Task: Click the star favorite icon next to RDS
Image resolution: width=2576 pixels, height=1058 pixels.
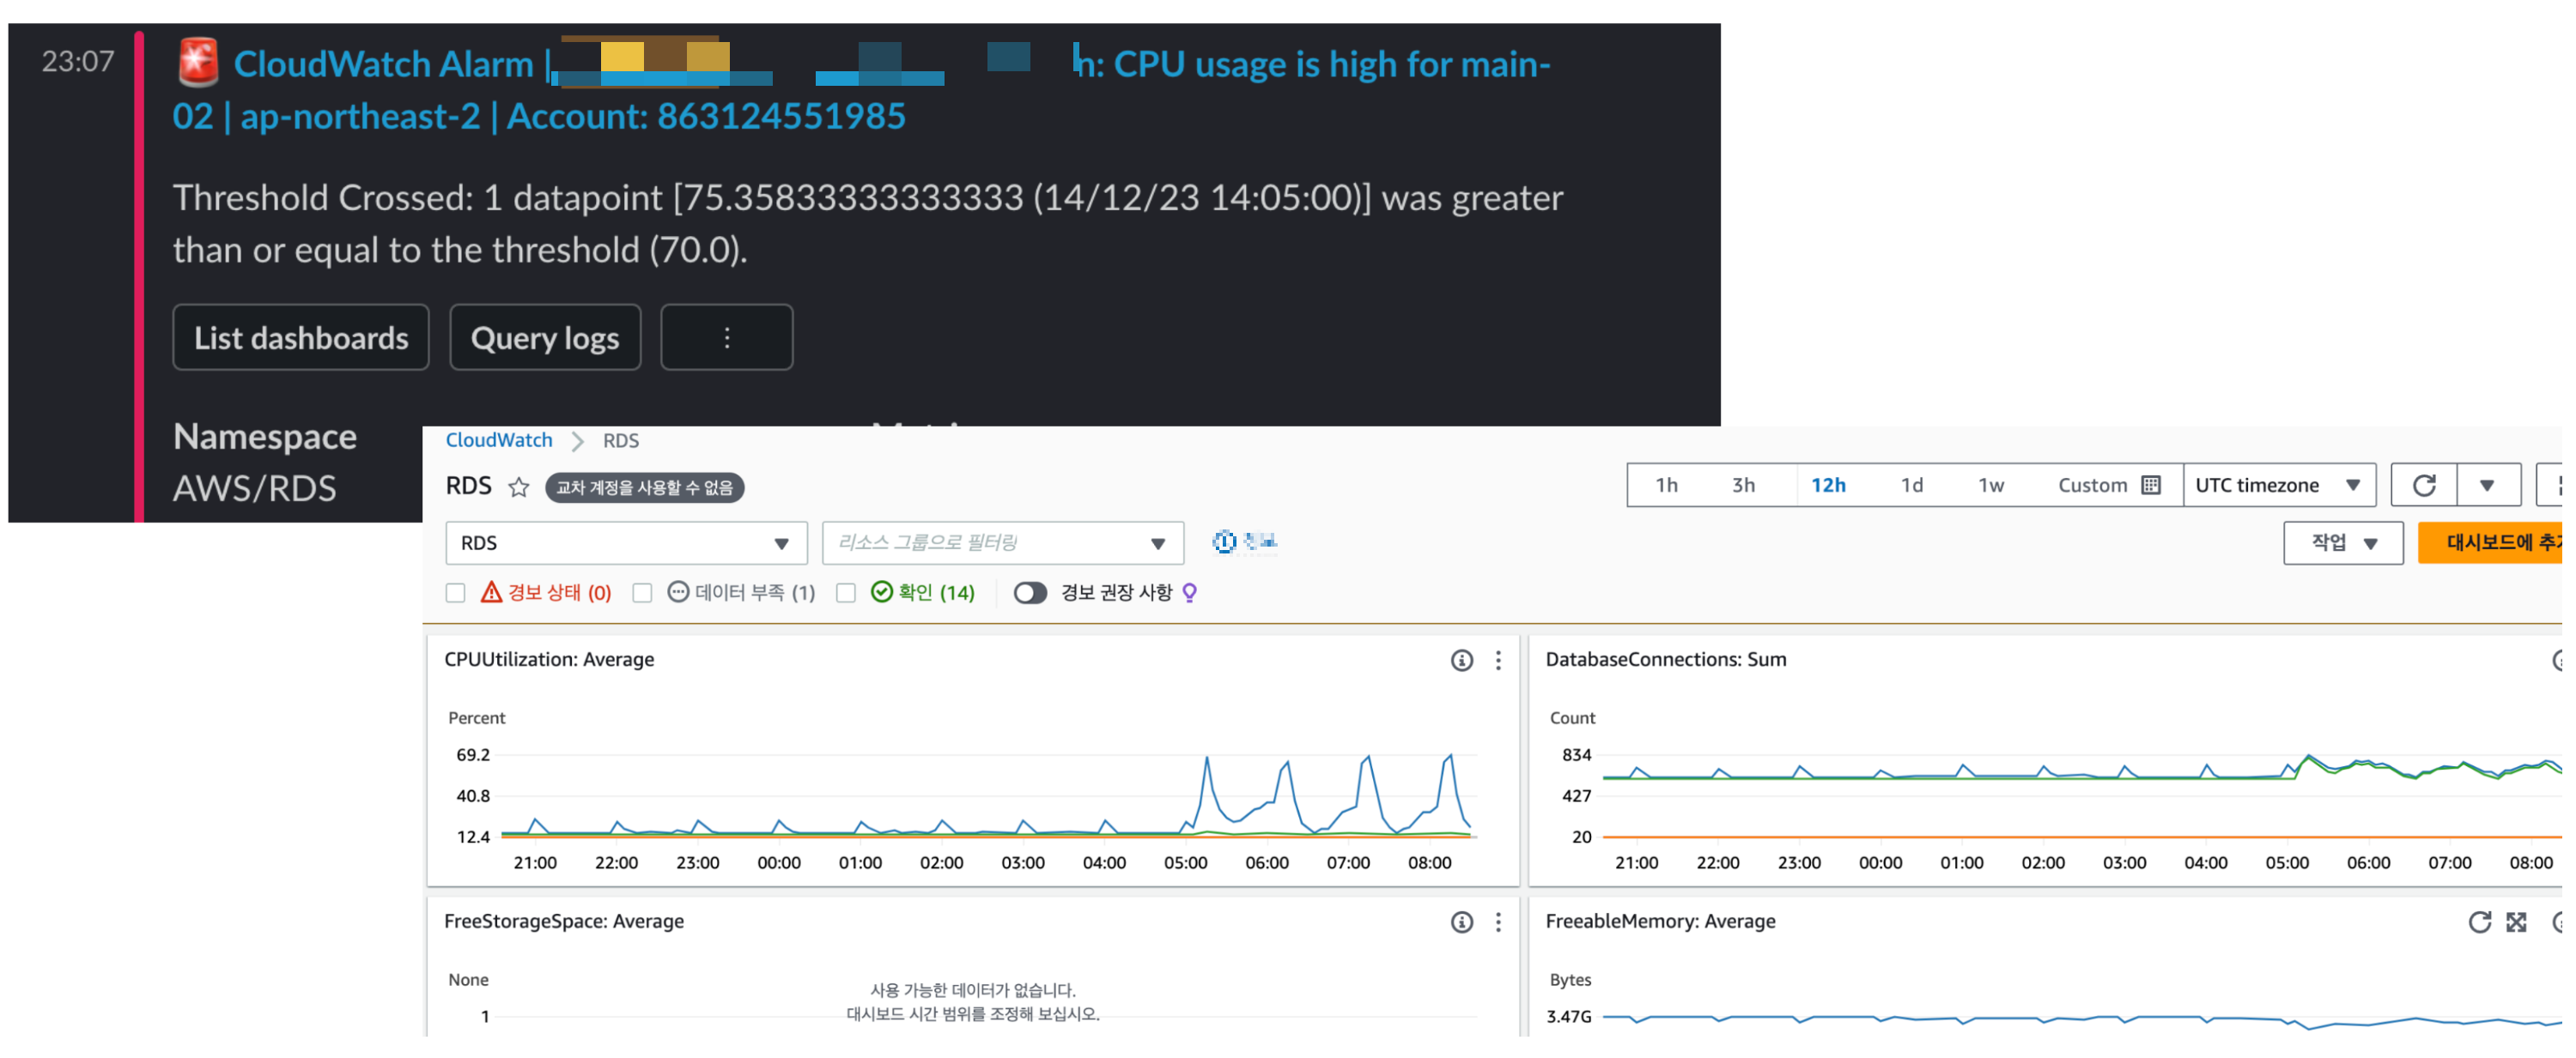Action: pos(518,487)
